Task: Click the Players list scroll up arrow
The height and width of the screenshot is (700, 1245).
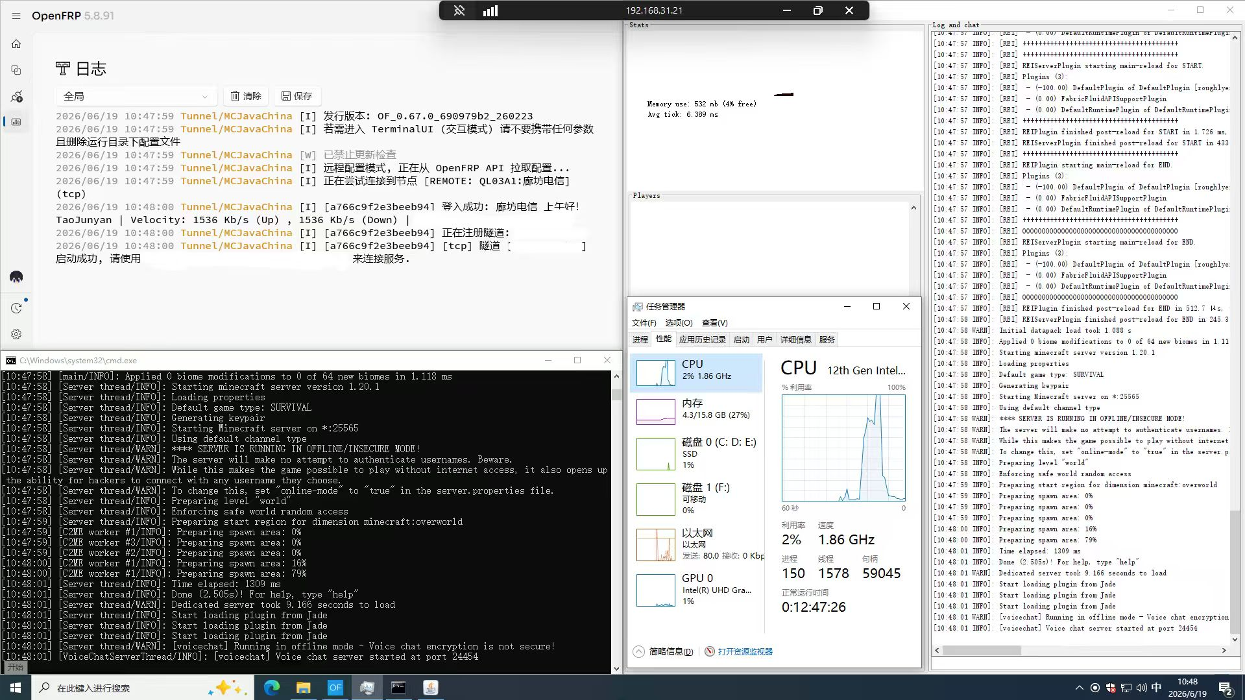Action: [913, 208]
